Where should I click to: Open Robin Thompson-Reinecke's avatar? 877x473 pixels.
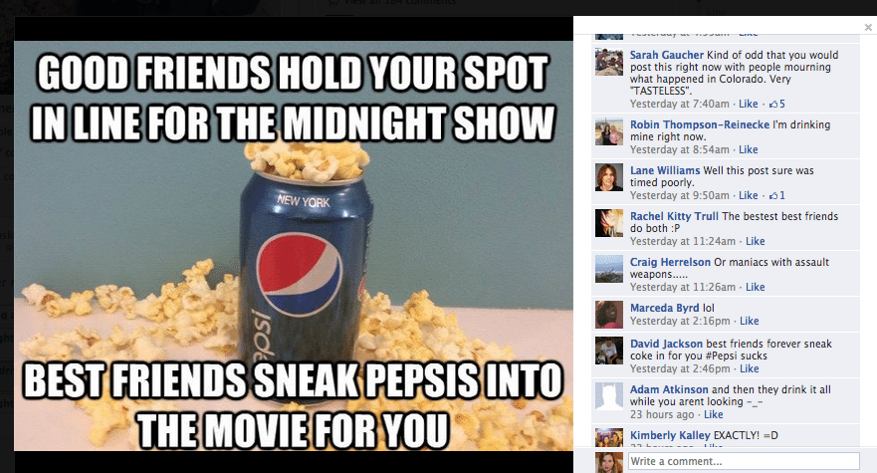pyautogui.click(x=609, y=131)
